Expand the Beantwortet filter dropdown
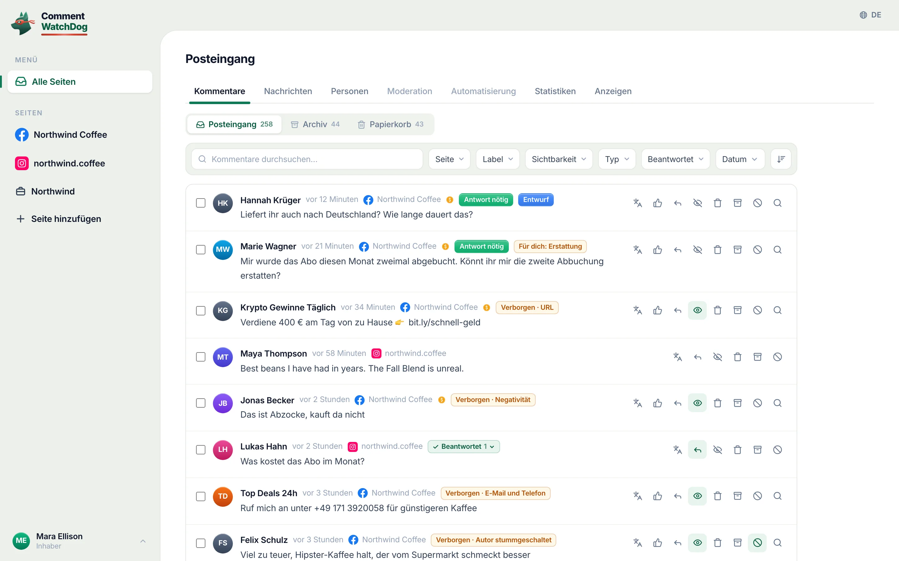899x561 pixels. pos(675,159)
